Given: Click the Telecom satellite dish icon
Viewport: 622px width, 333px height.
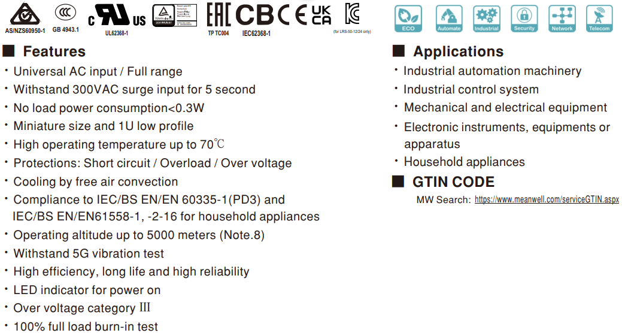Looking at the screenshot, I should coord(599,19).
